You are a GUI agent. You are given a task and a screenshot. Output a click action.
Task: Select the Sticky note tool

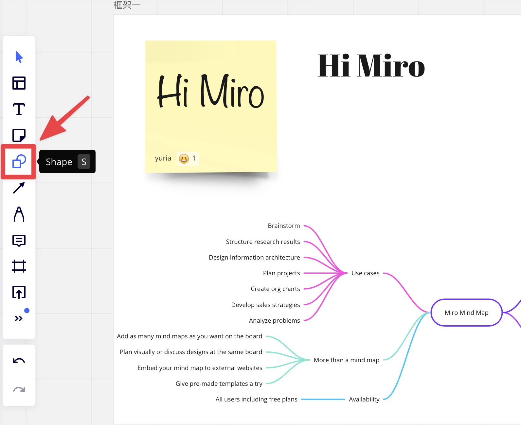[19, 135]
